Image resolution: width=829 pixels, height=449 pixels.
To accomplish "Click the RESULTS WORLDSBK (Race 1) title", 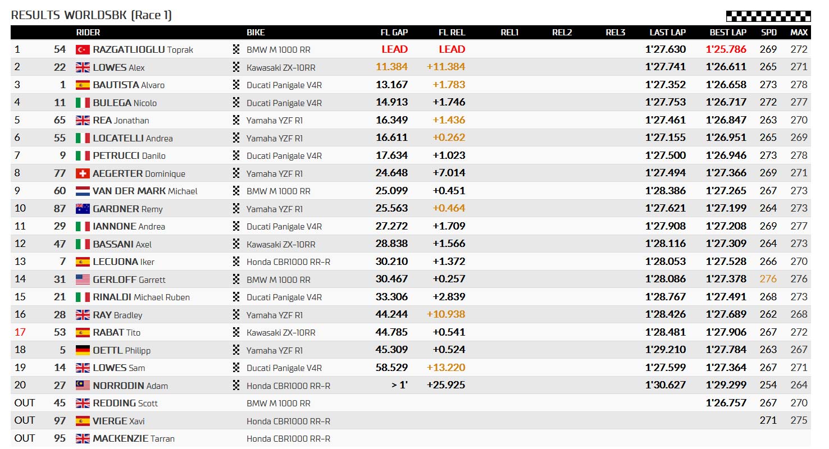I will [91, 15].
